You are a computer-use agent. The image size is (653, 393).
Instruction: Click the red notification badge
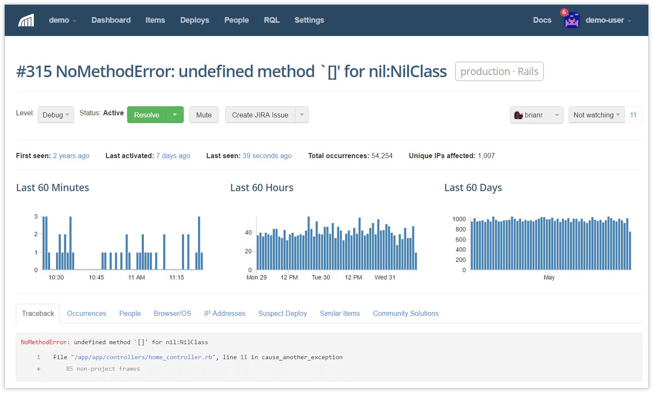[x=564, y=12]
